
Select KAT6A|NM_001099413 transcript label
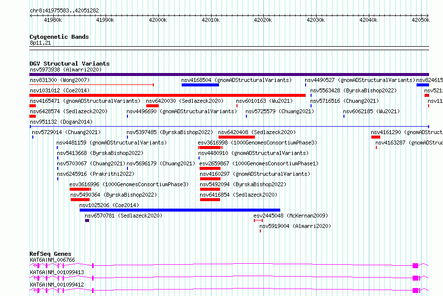57,272
